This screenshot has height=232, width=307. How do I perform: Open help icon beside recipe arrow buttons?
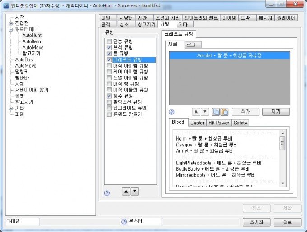[172, 112]
